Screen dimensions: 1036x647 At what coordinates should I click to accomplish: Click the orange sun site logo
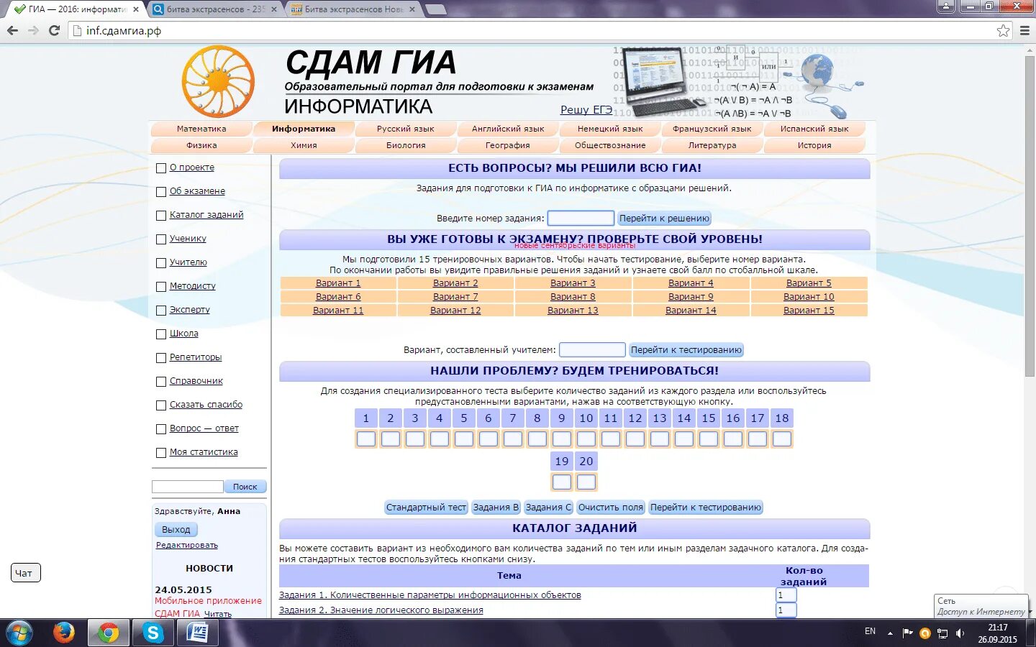point(218,81)
